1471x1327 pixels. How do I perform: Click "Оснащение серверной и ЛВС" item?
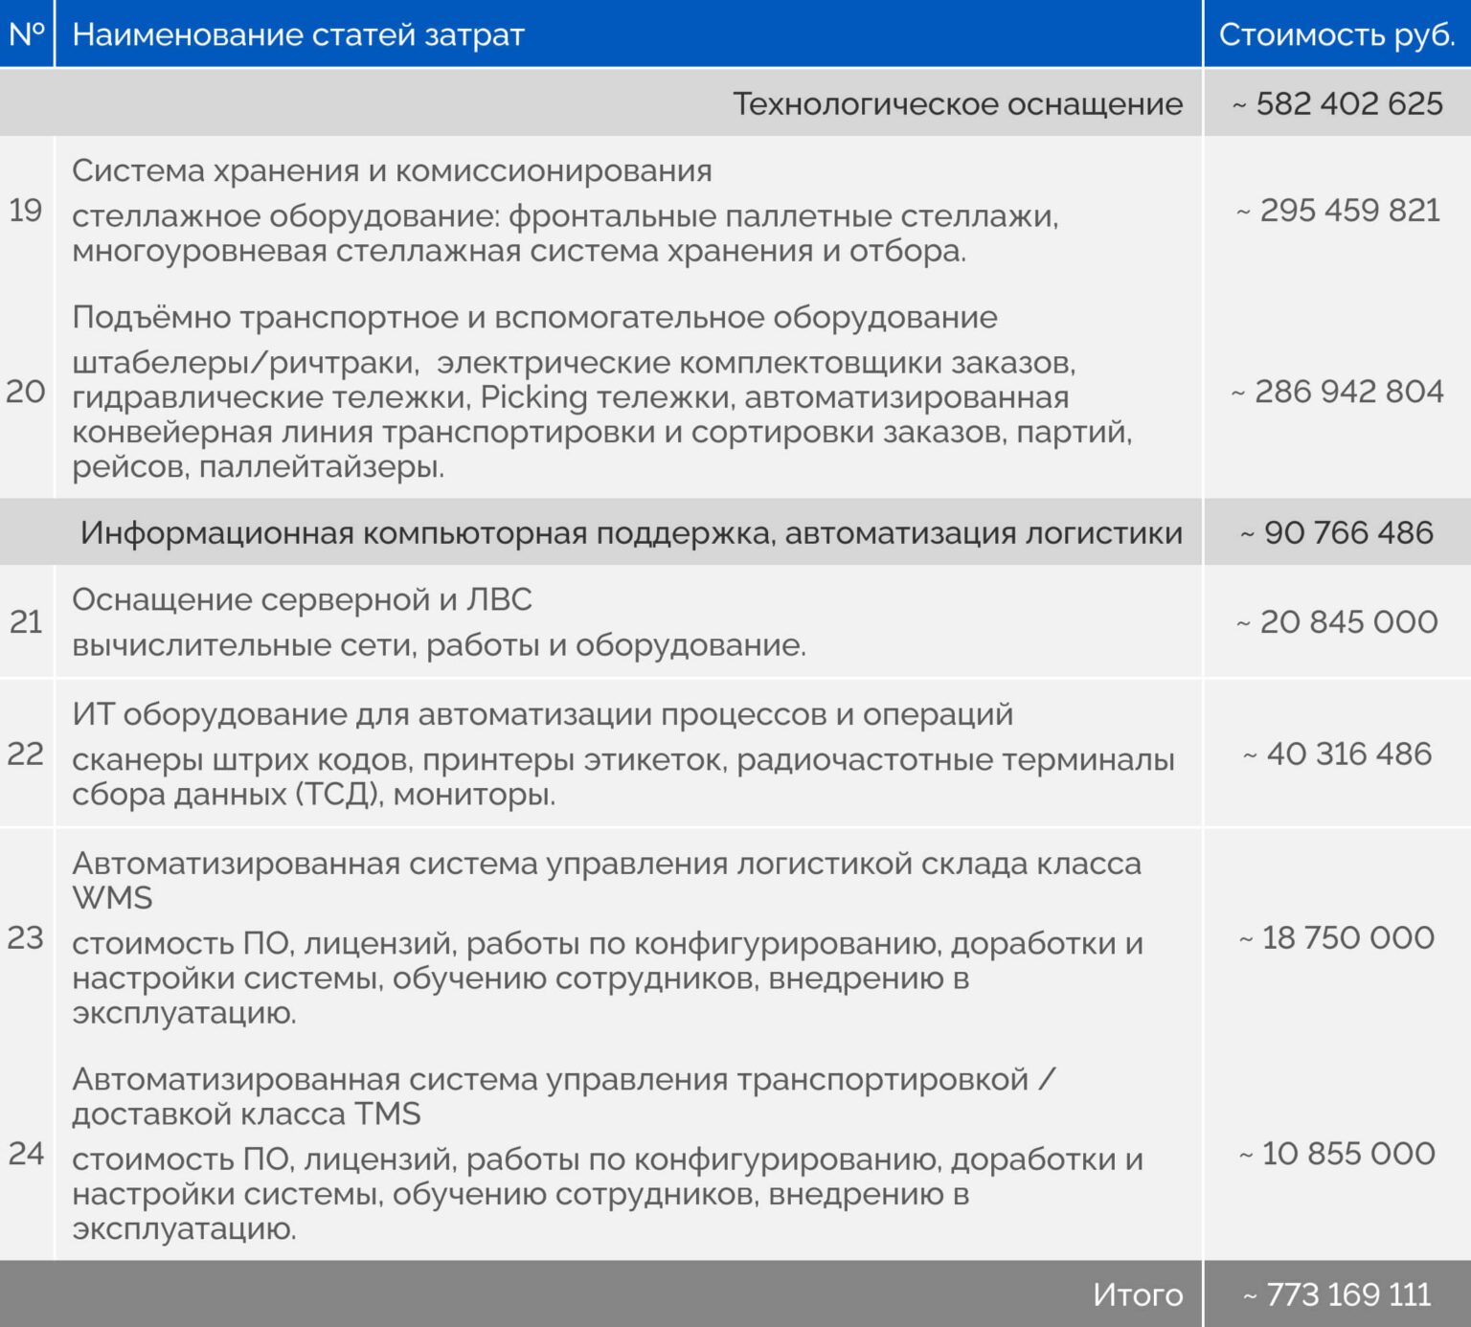[302, 599]
